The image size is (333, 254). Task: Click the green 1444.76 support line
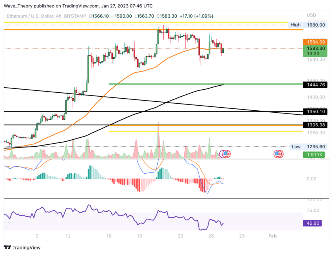[x=206, y=84]
